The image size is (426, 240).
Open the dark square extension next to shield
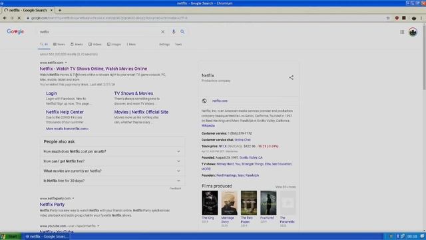point(404,18)
